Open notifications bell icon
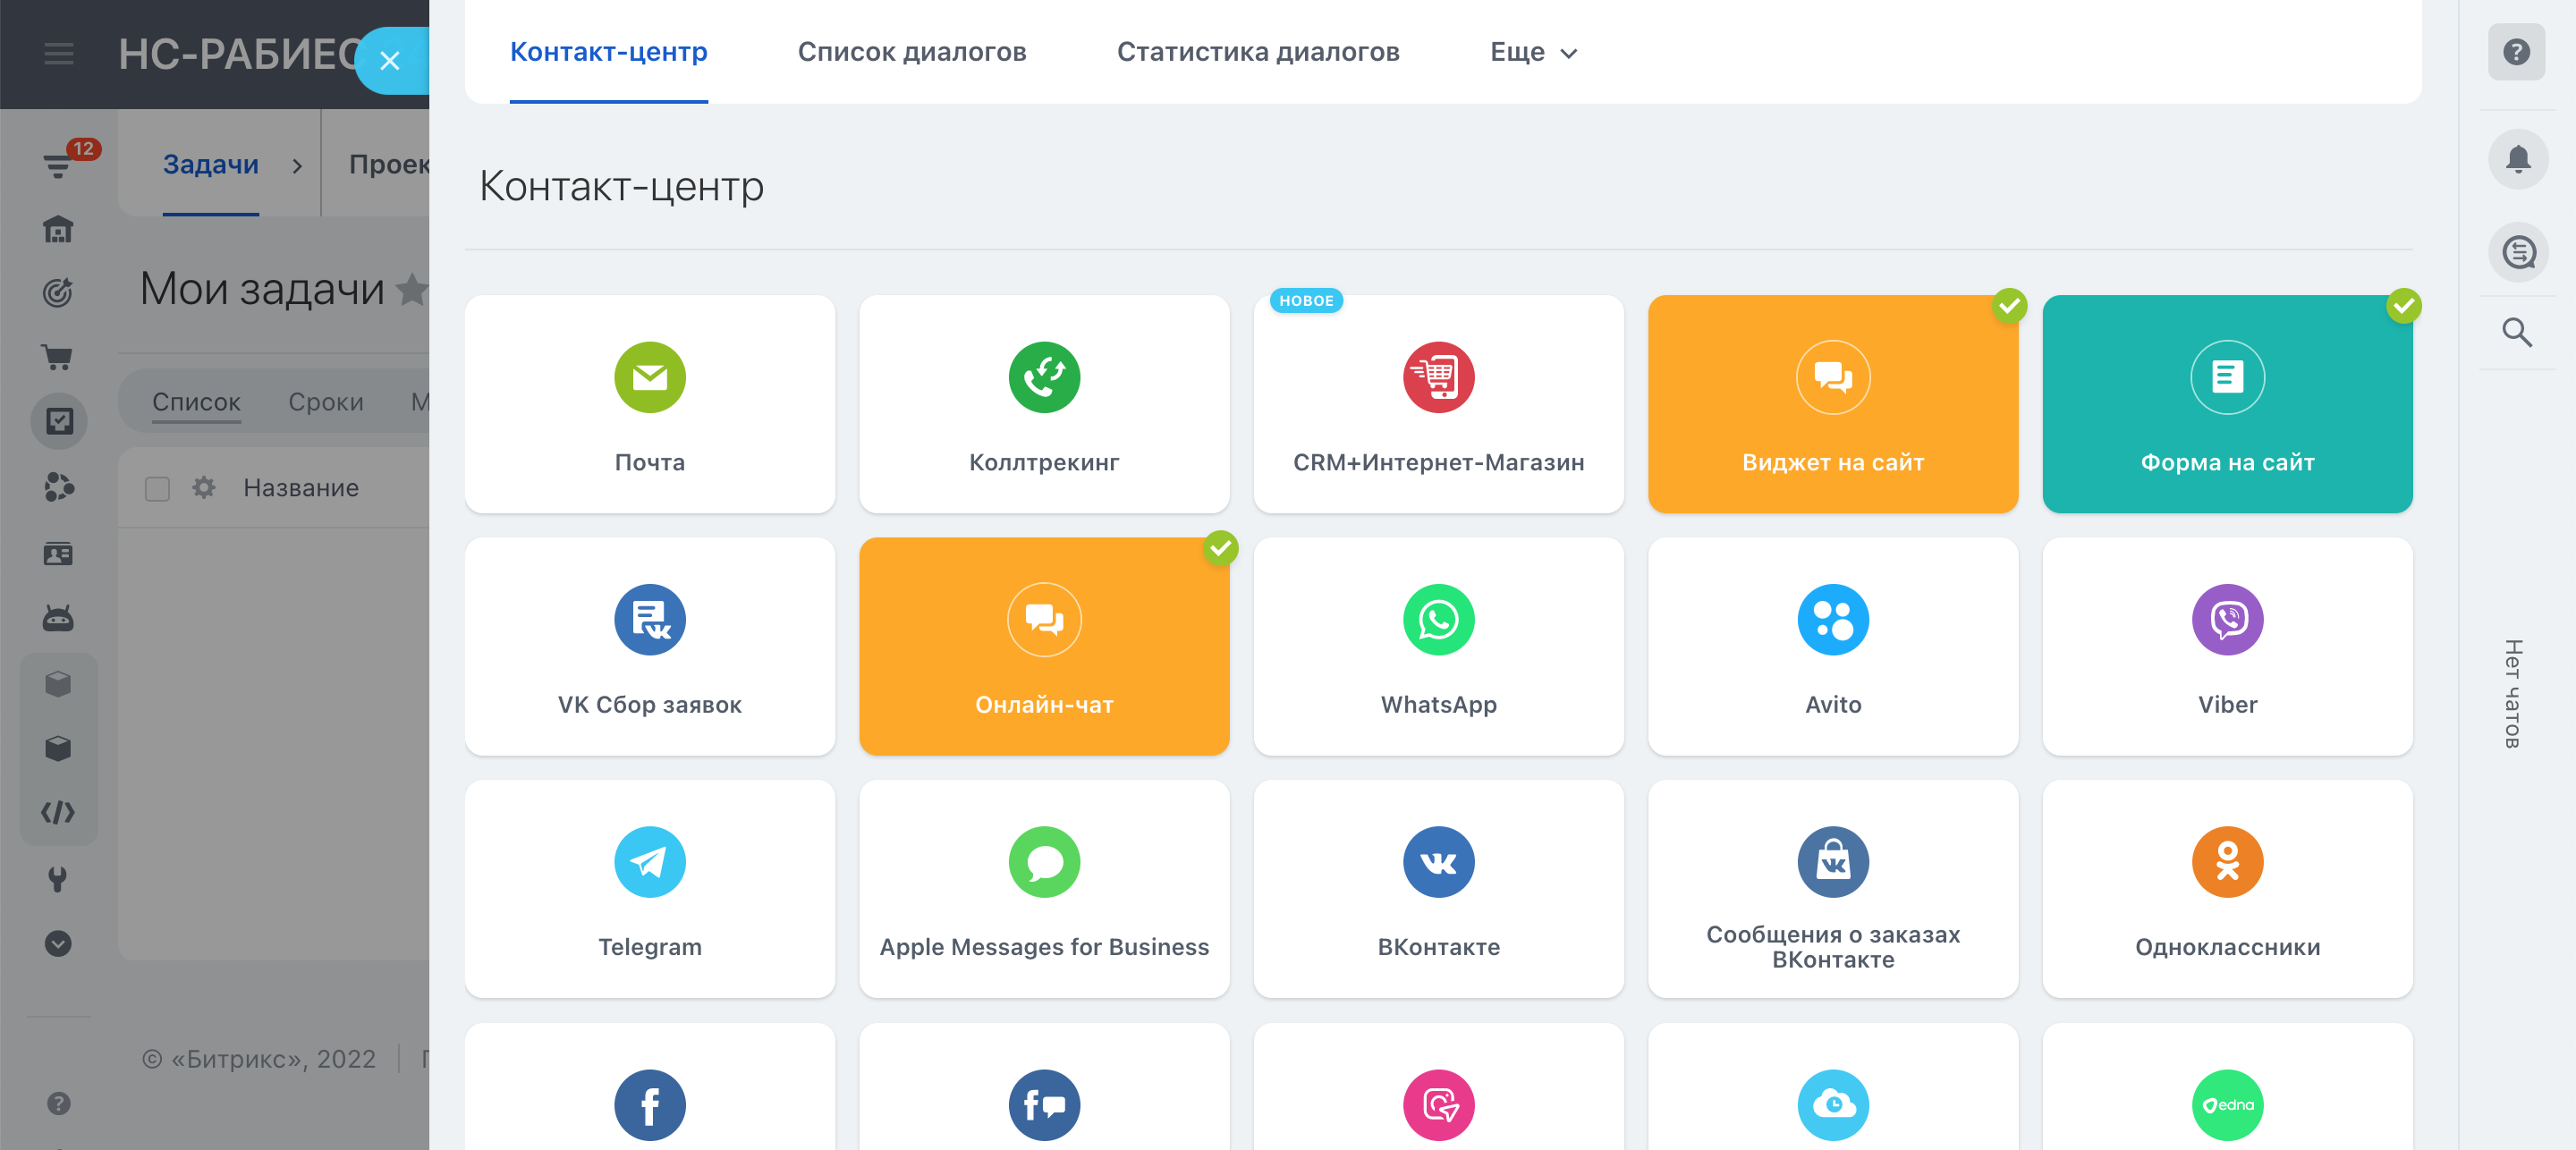The image size is (2576, 1150). click(2517, 158)
